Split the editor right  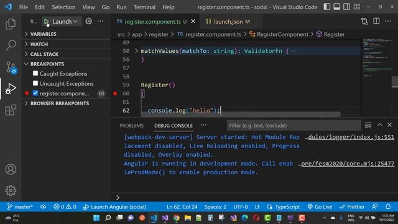[376, 21]
